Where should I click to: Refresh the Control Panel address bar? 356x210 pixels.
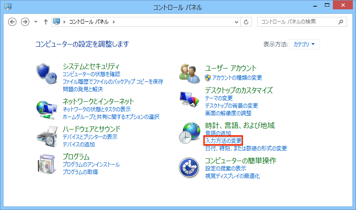tap(247, 22)
